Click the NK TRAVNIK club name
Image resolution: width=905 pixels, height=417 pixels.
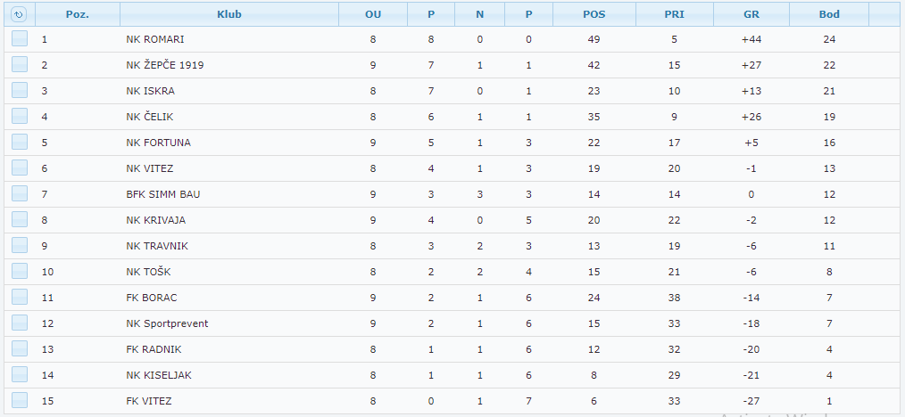(157, 246)
